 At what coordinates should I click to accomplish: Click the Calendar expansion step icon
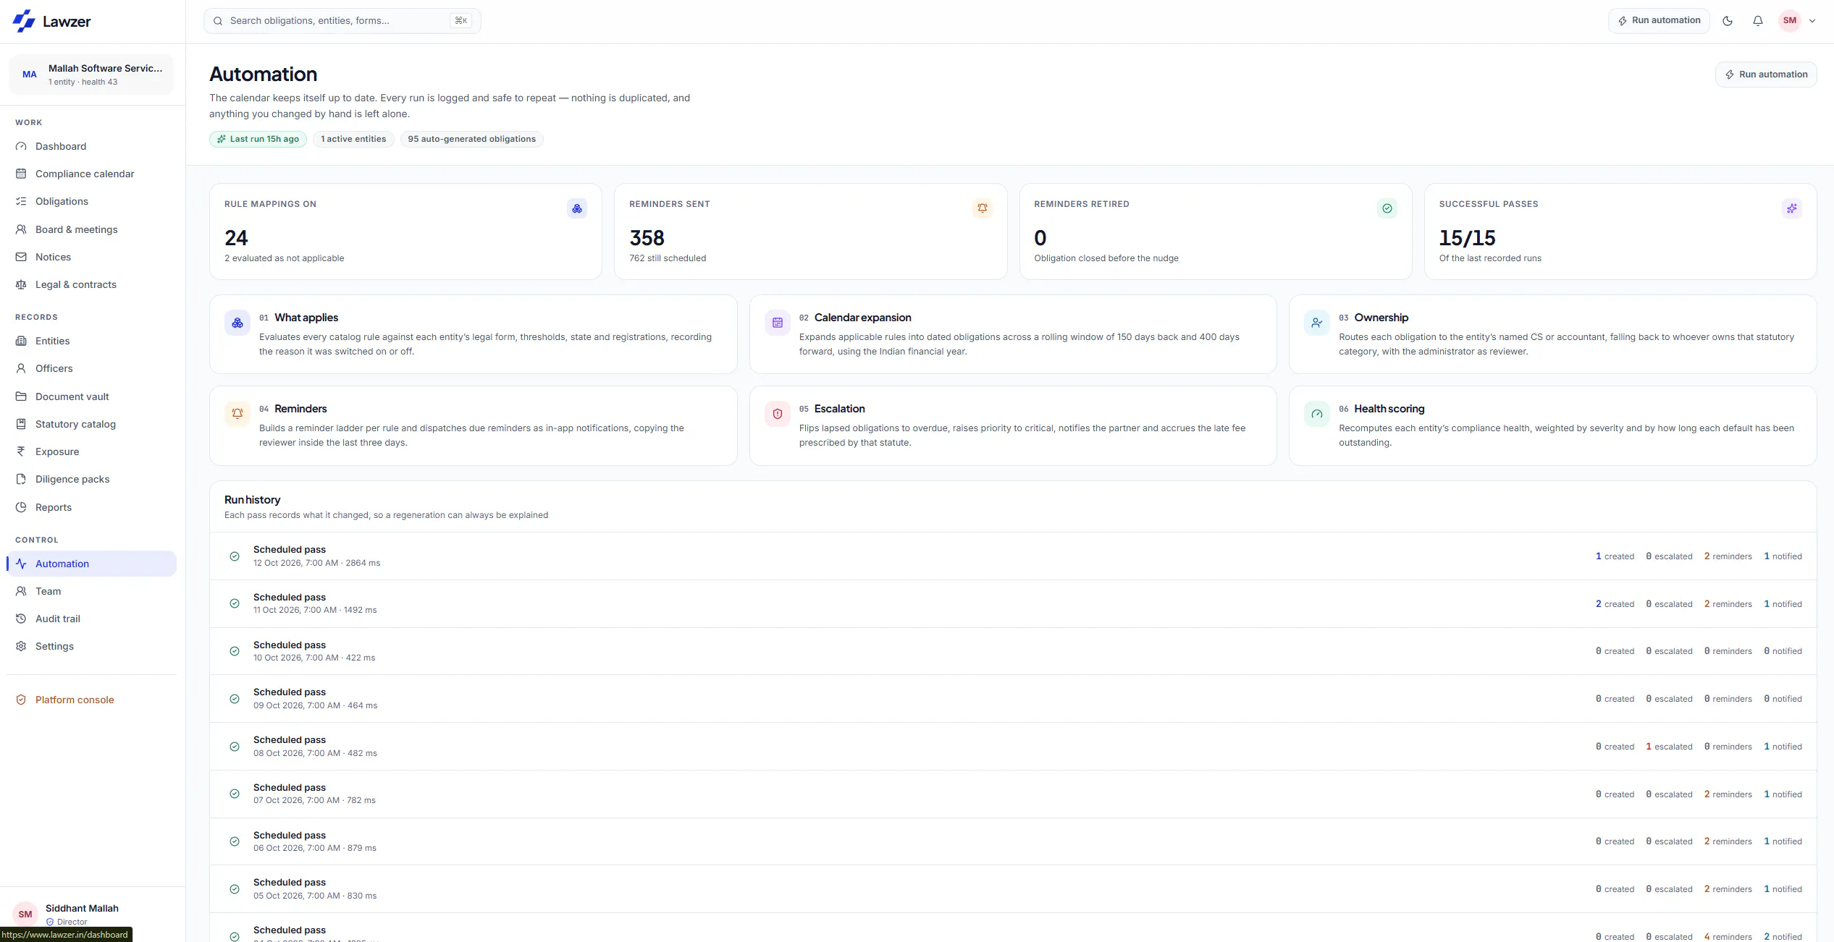(x=778, y=323)
